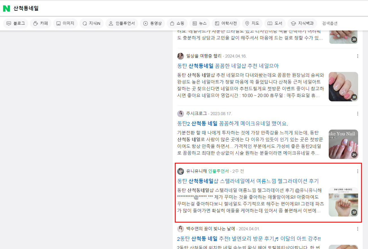Open the 지식iN tab
The image size is (368, 249).
(x=91, y=23)
